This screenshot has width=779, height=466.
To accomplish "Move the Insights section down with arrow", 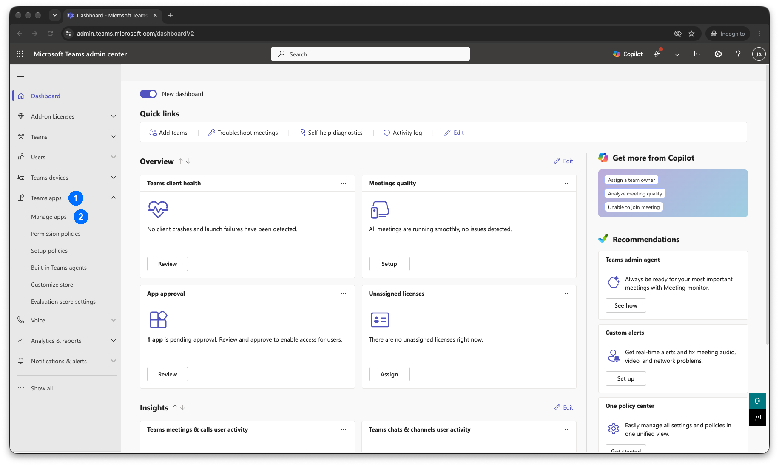I will coord(183,407).
